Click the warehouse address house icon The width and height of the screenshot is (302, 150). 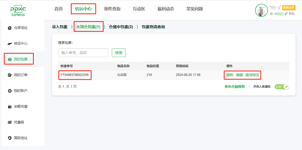(x=10, y=28)
